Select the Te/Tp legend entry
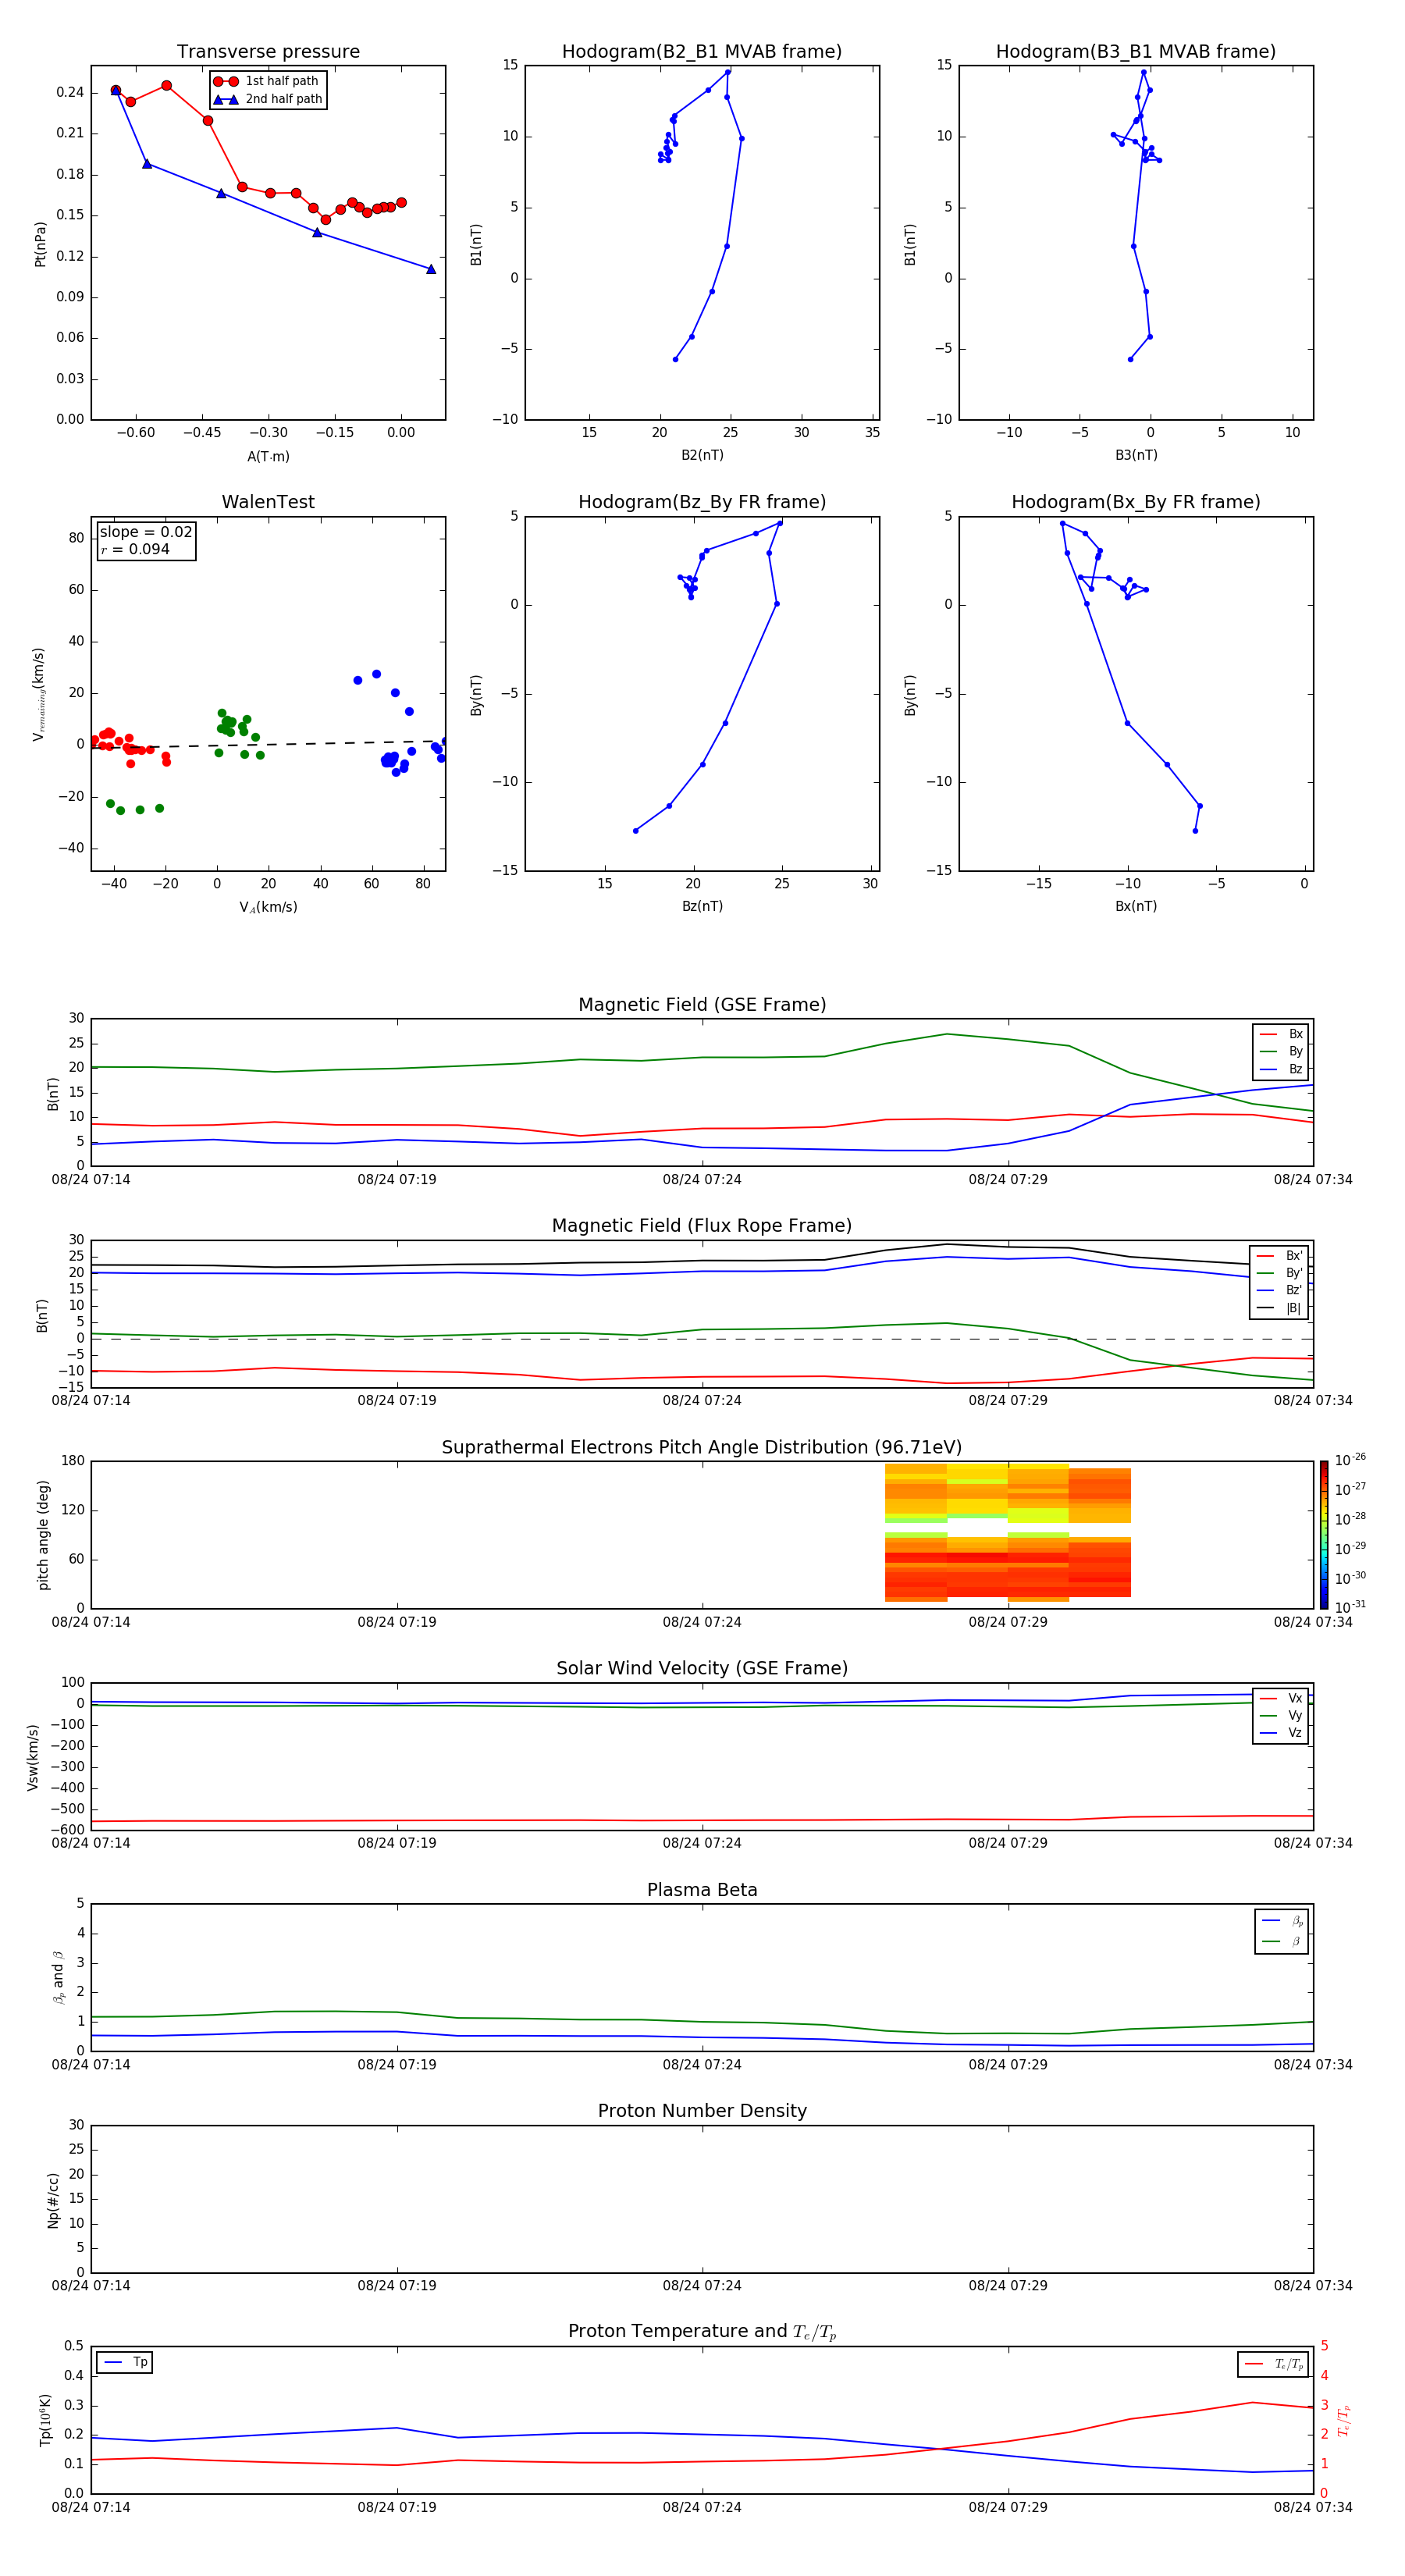 [1274, 2364]
